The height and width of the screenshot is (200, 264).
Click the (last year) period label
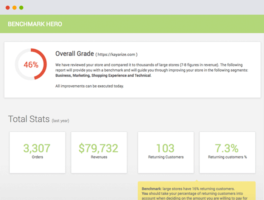[x=61, y=121]
